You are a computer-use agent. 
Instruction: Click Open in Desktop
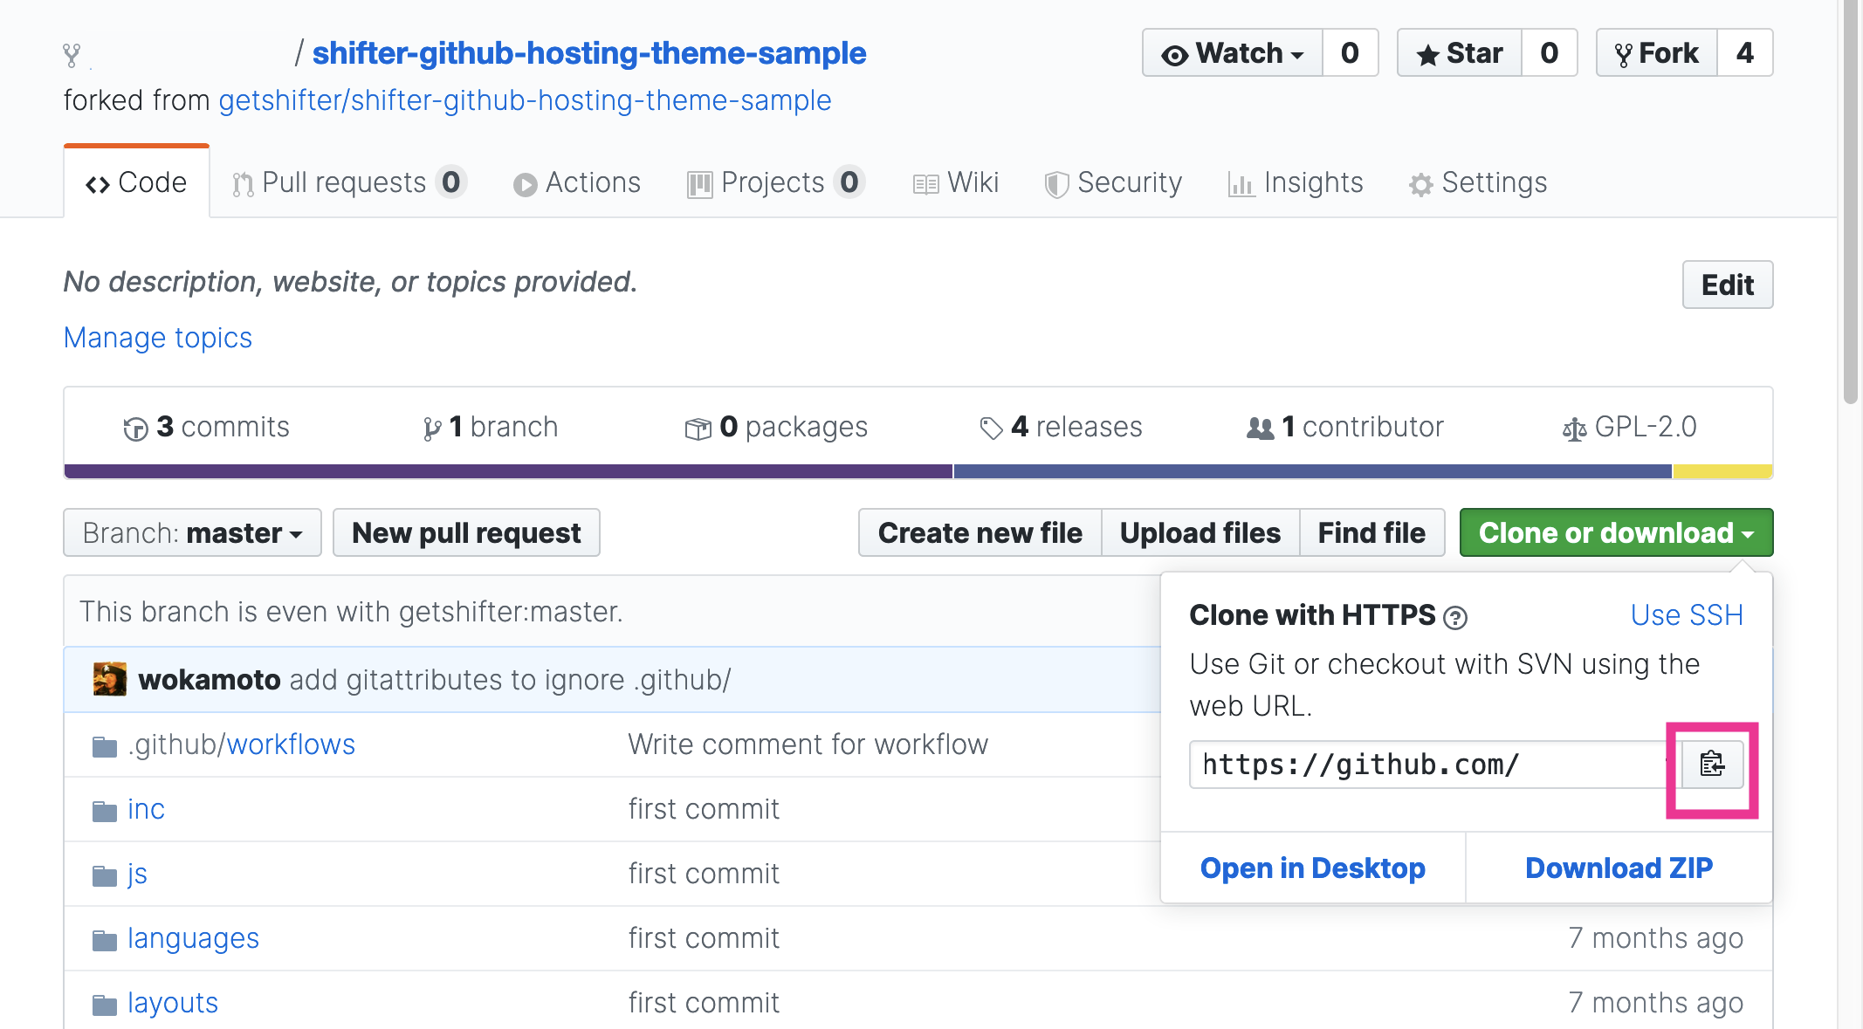pyautogui.click(x=1313, y=868)
